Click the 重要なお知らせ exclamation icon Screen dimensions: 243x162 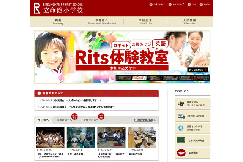pyautogui.click(x=39, y=93)
